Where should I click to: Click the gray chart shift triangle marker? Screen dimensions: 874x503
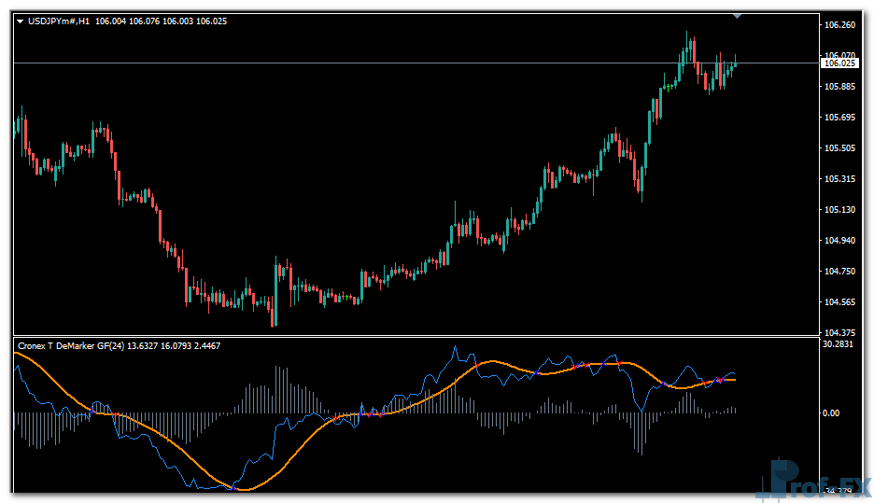738,16
